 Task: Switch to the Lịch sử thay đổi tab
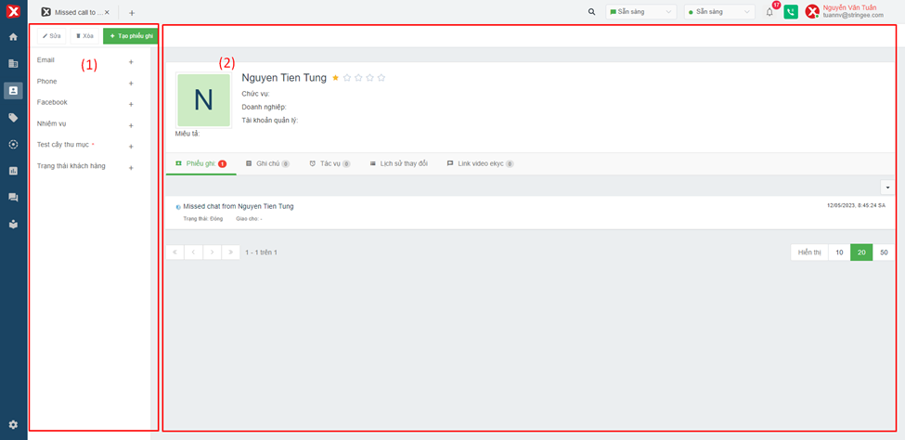click(x=398, y=163)
